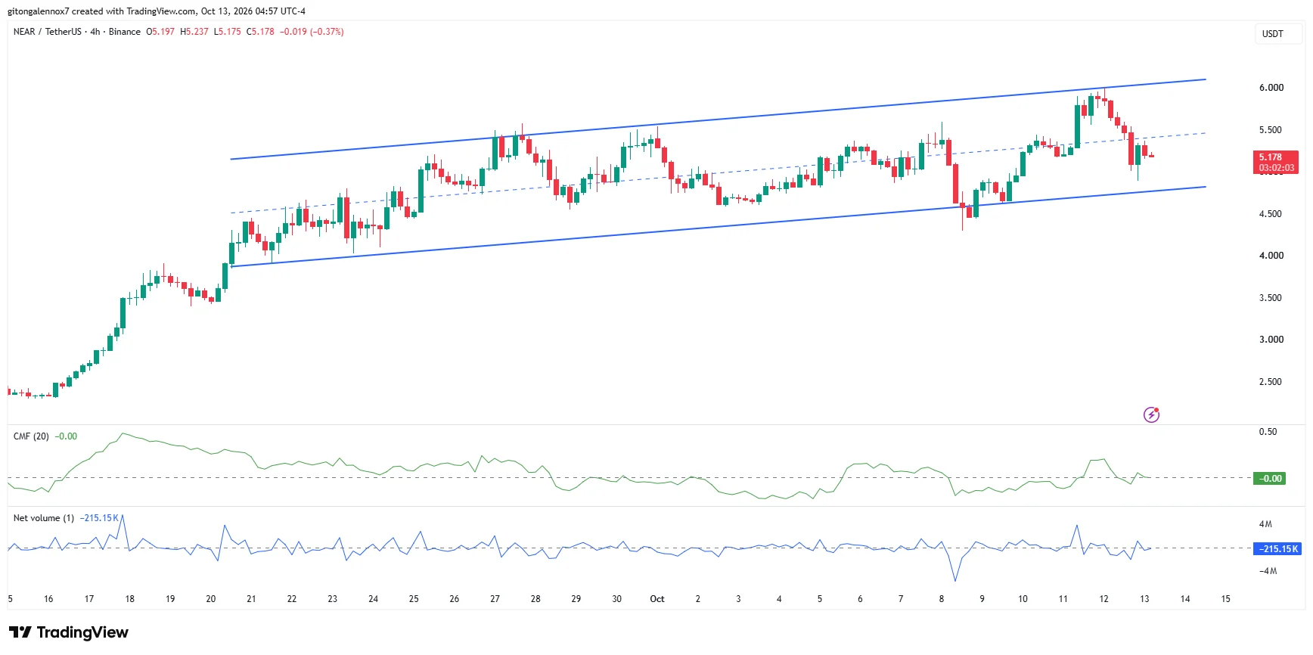Click the 3.500 price axis label
The height and width of the screenshot is (655, 1313).
coord(1271,298)
